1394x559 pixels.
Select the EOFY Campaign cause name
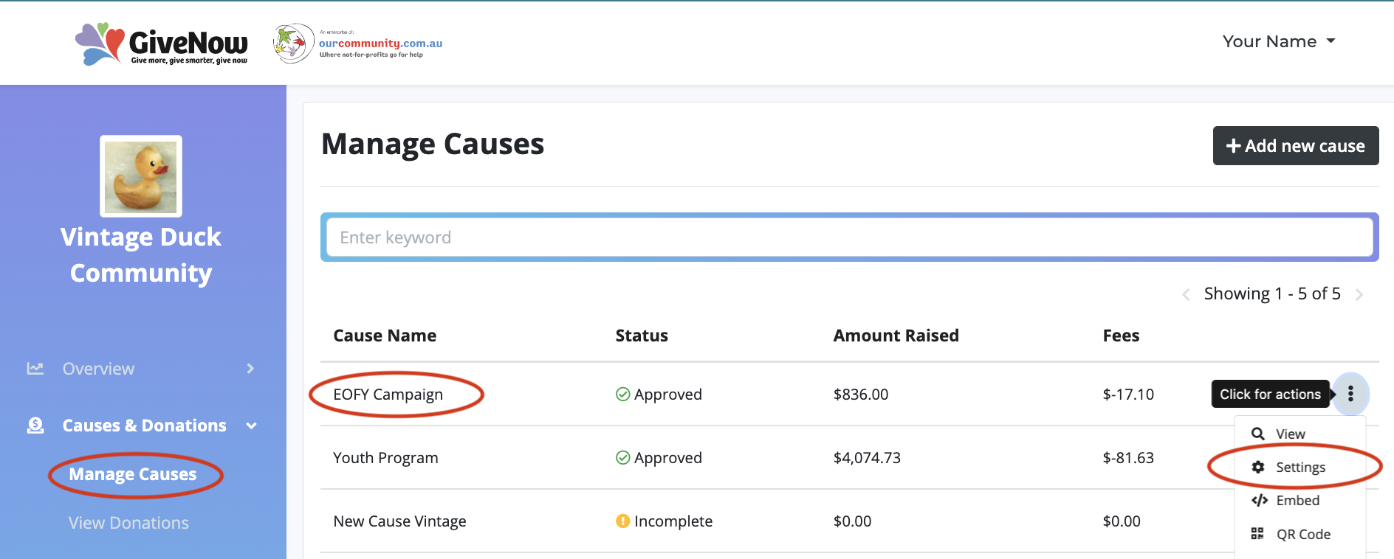pos(388,395)
